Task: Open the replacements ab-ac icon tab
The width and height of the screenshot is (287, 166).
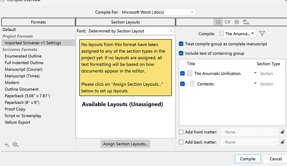Action: [246, 22]
